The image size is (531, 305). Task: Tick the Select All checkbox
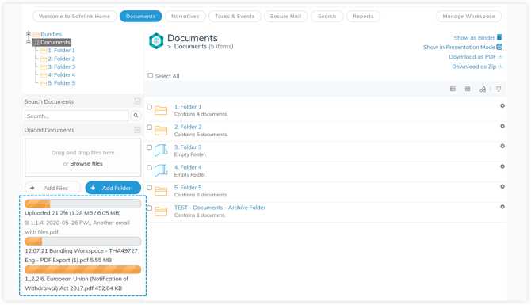(151, 75)
